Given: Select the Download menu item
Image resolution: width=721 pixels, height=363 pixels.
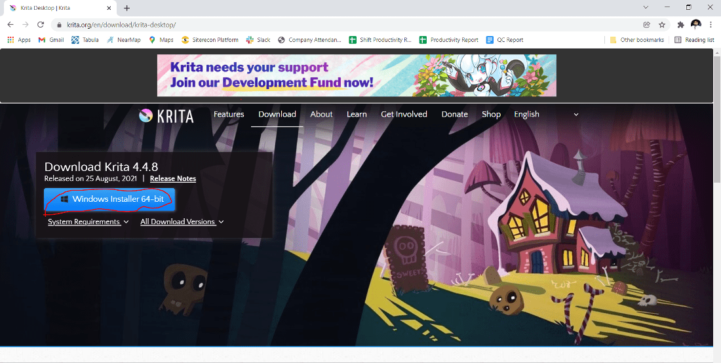Looking at the screenshot, I should pos(277,115).
